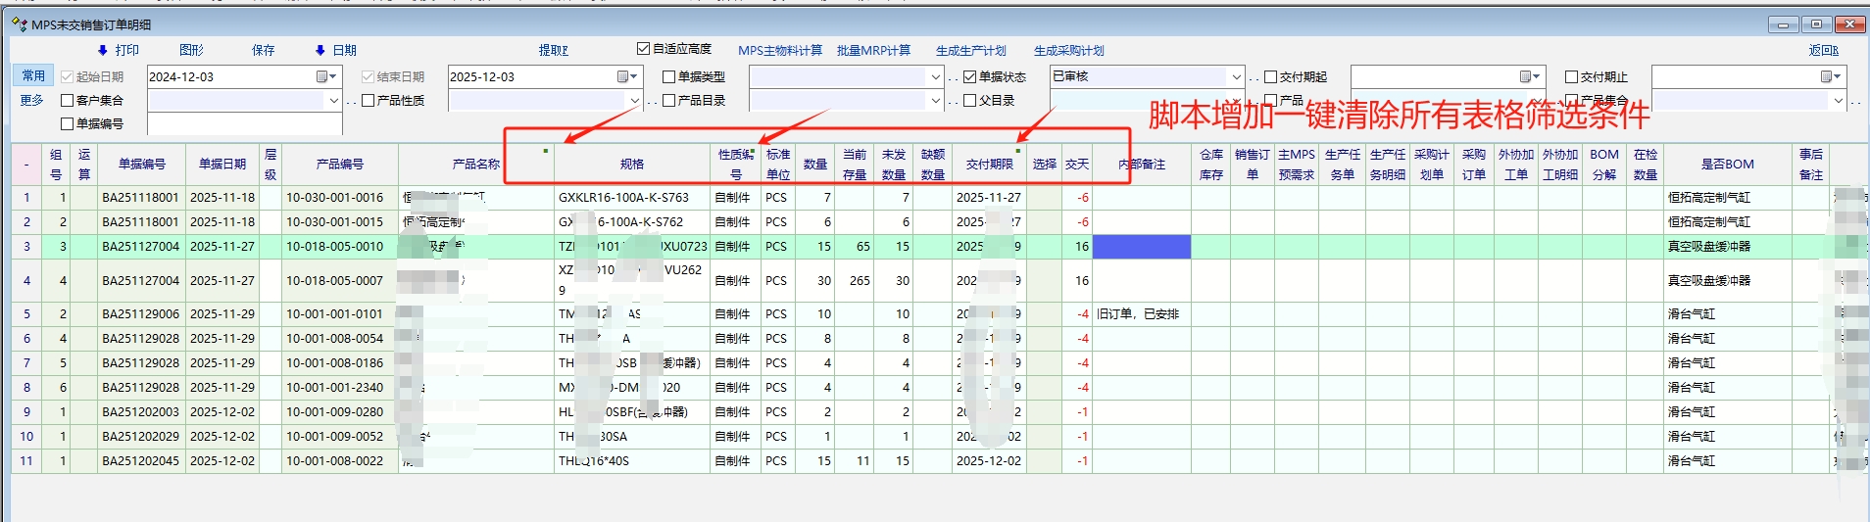Open the calendar picker for 起始日期
The width and height of the screenshot is (1870, 522).
pos(326,76)
